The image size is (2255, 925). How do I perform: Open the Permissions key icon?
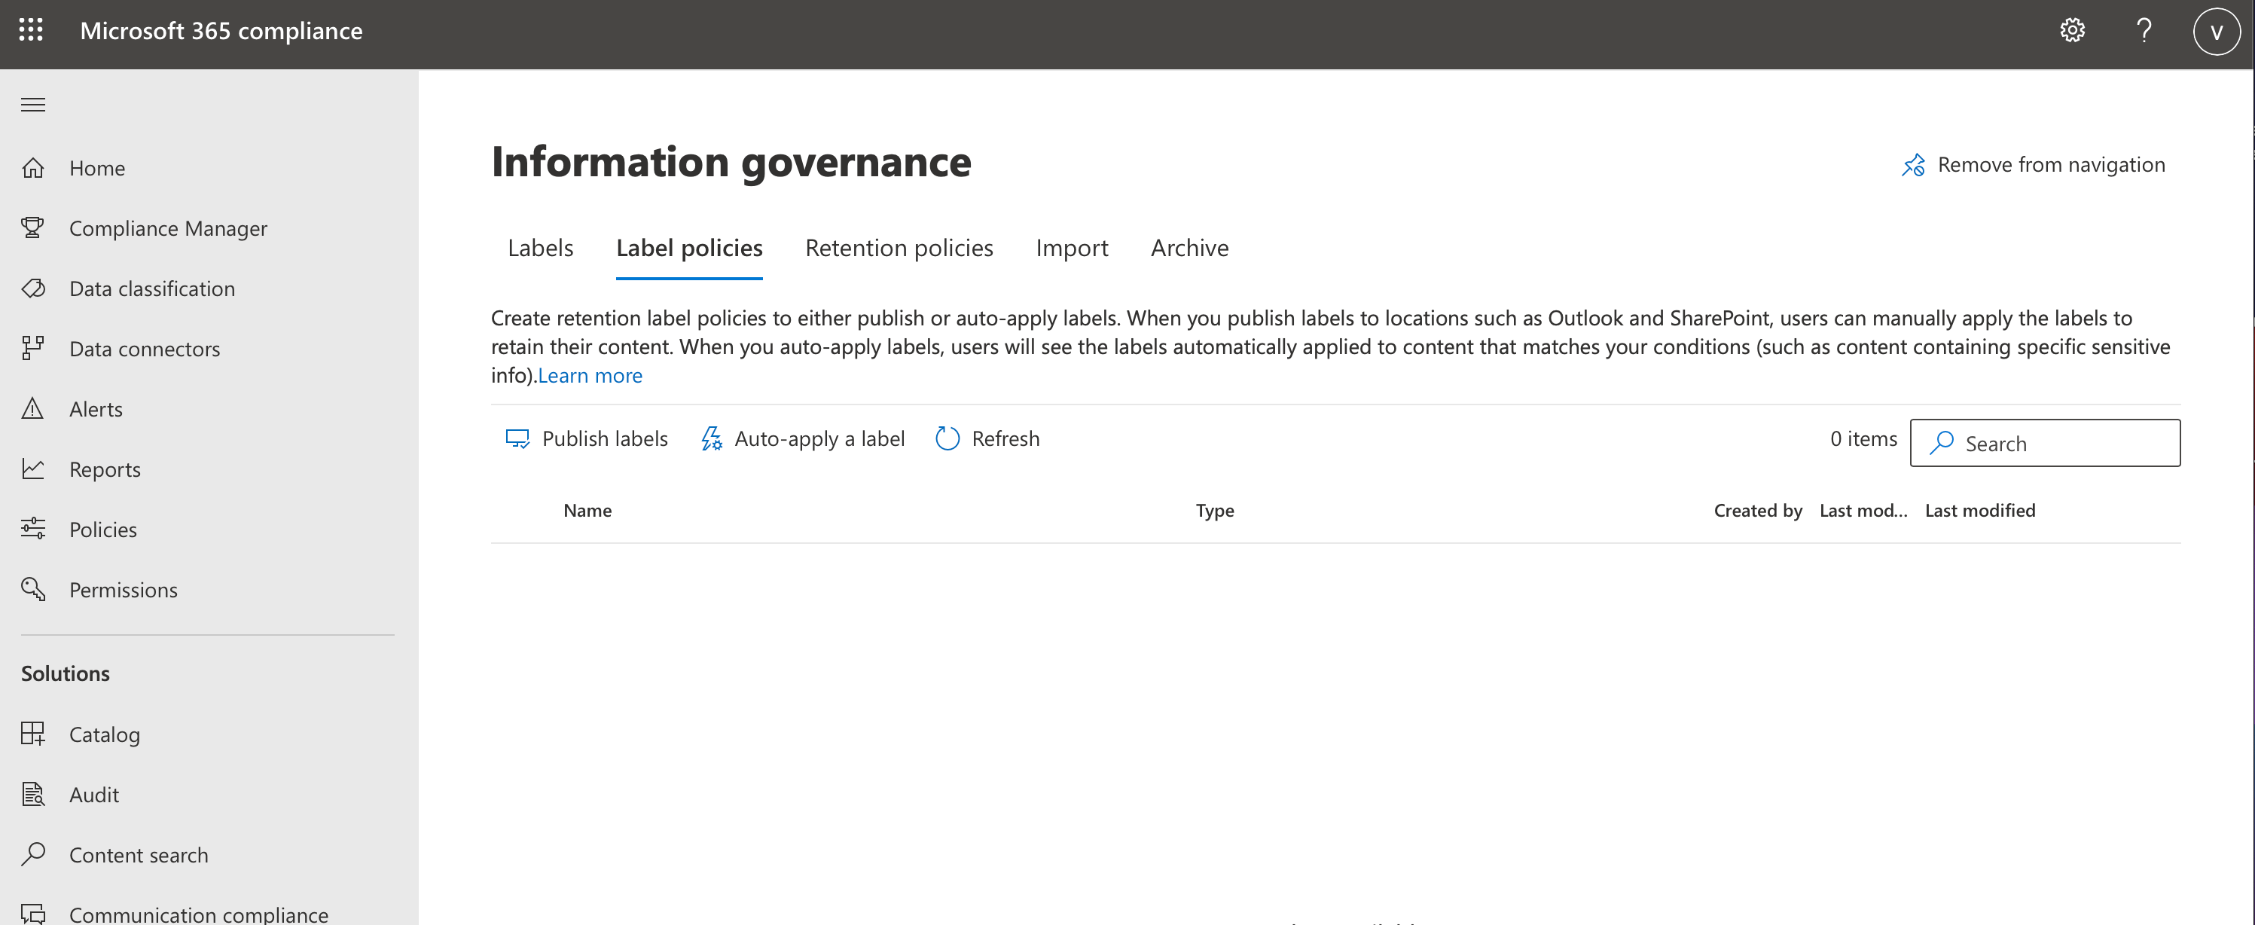(x=33, y=590)
